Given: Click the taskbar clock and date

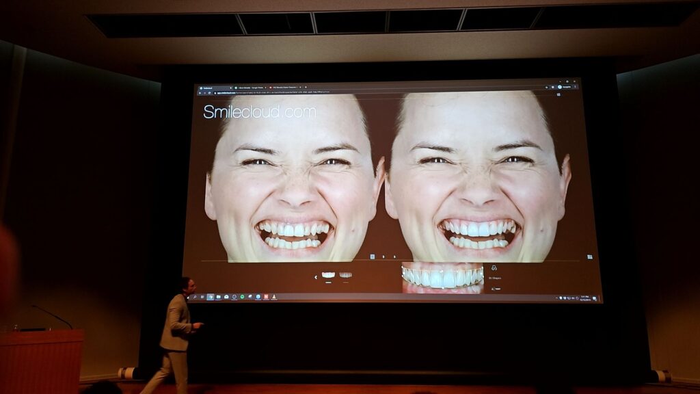Looking at the screenshot, I should tap(586, 298).
